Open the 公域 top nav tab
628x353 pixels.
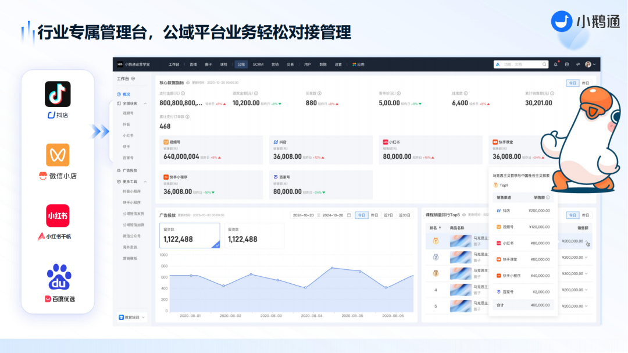(241, 64)
